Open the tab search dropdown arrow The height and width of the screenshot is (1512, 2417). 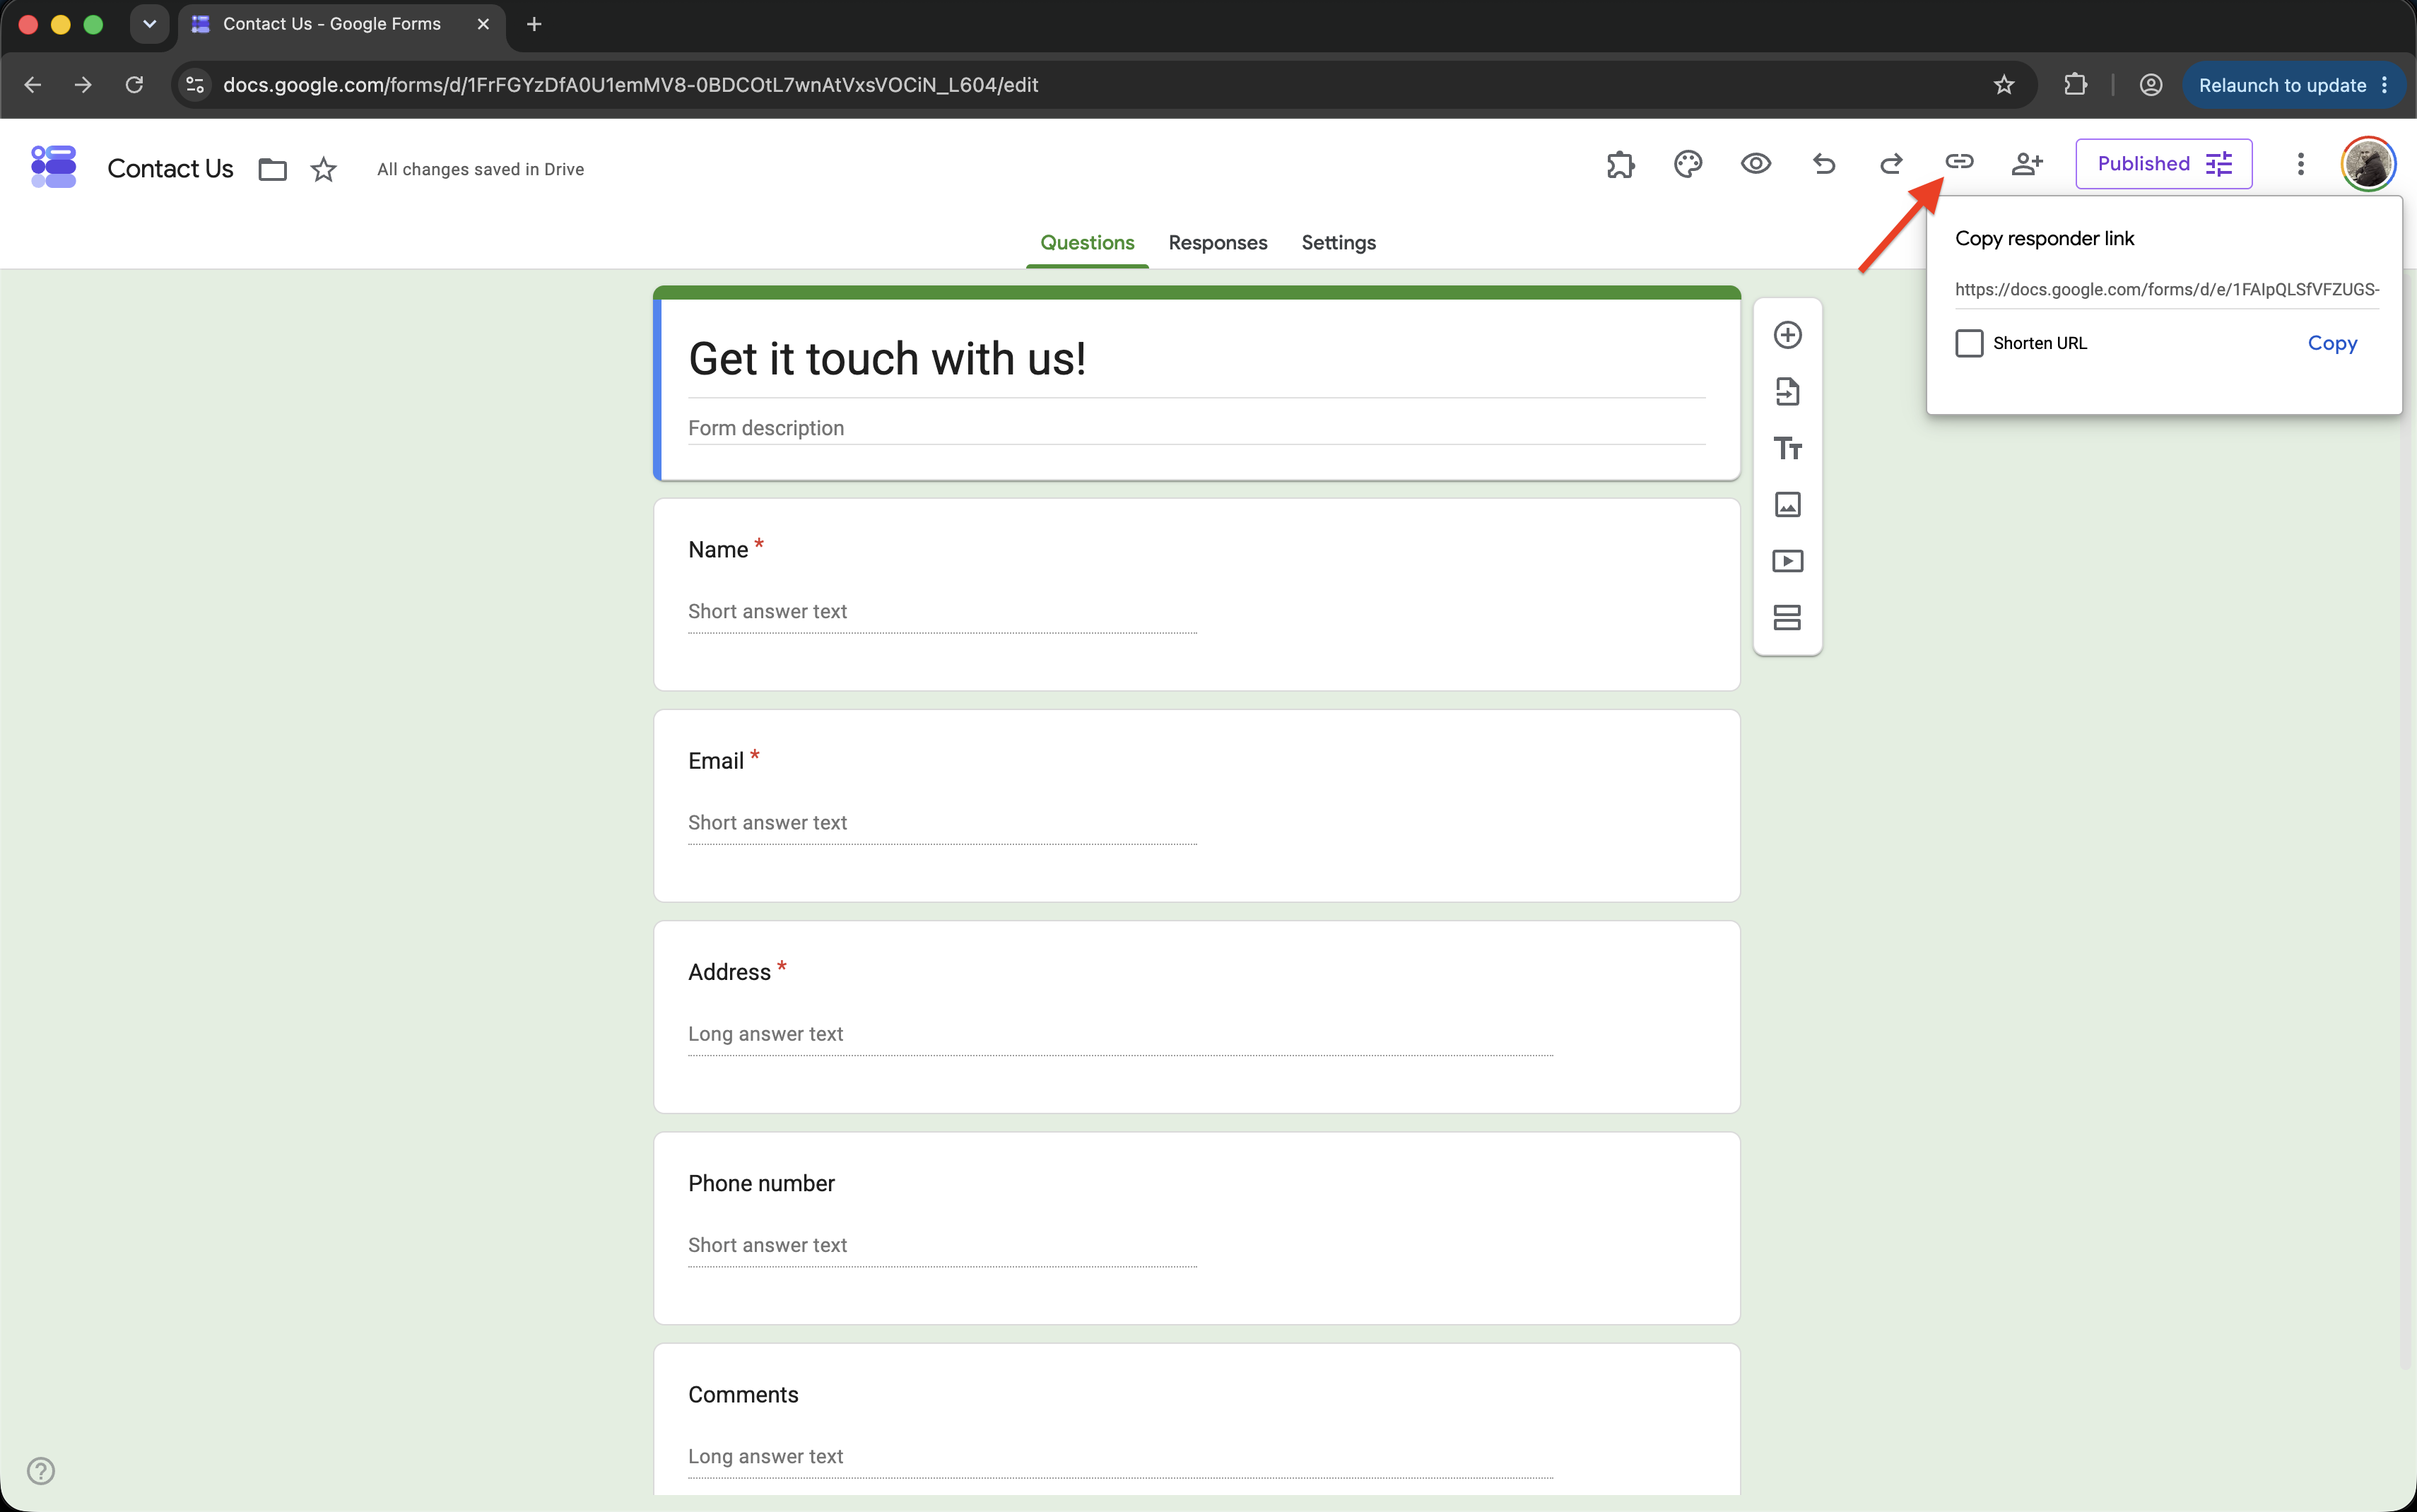(x=149, y=24)
